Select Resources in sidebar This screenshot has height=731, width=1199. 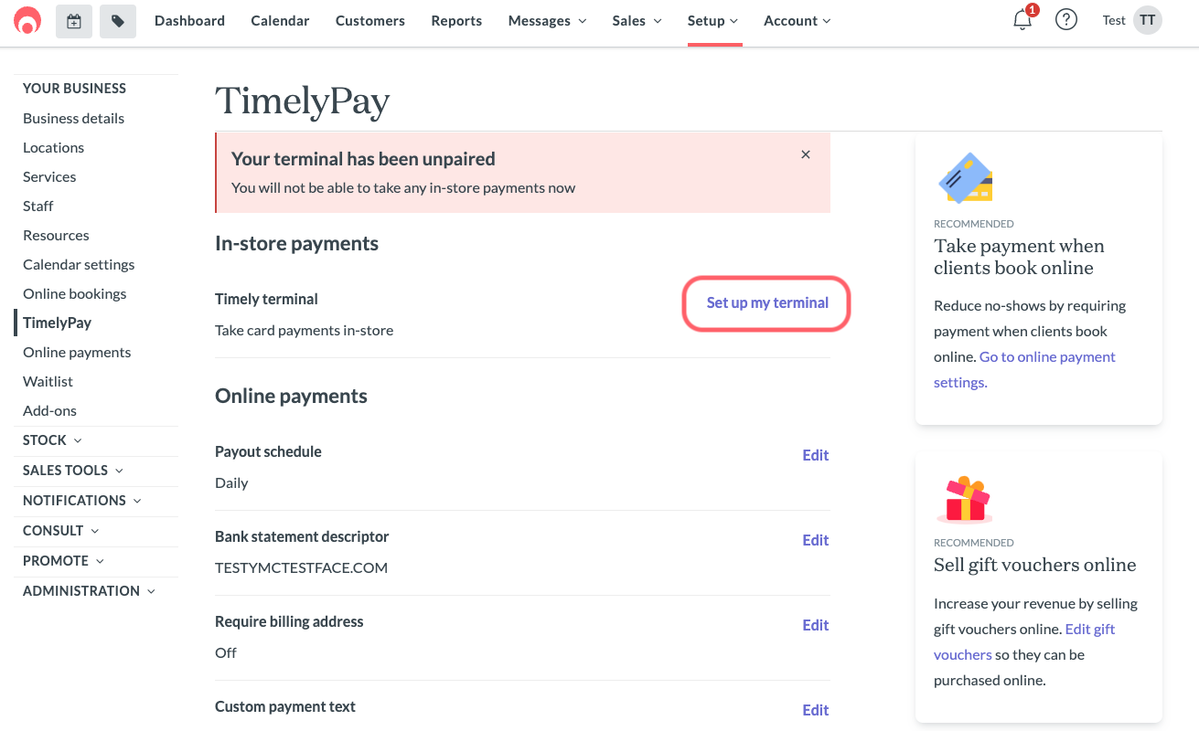[56, 235]
